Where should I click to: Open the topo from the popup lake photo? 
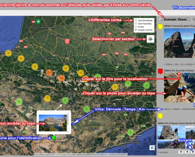53,123
